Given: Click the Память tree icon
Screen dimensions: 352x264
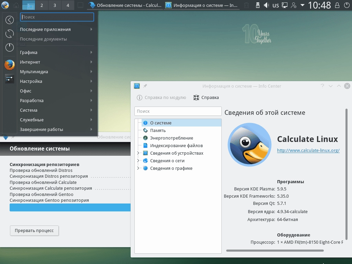Looking at the screenshot, I should [x=145, y=130].
